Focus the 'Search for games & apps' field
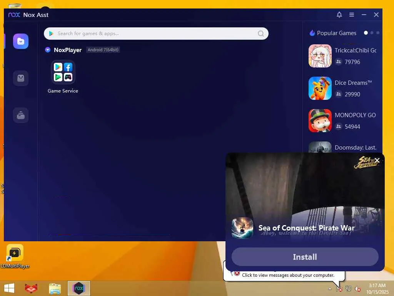 156,34
